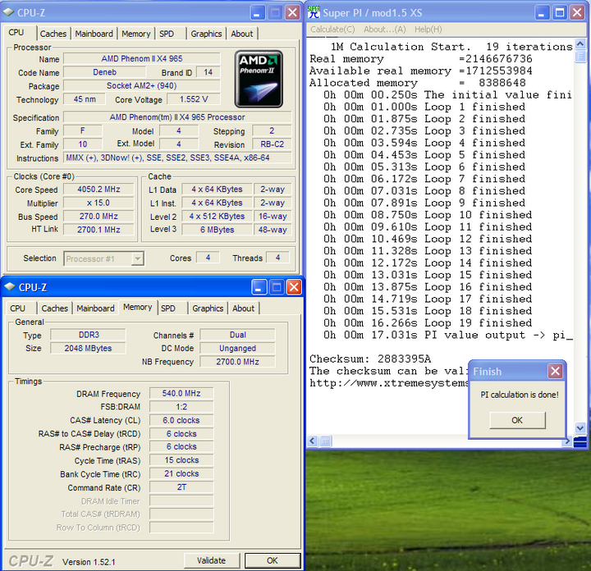The image size is (591, 571).
Task: Open the Calculate(C) menu in Super PI
Action: [332, 30]
